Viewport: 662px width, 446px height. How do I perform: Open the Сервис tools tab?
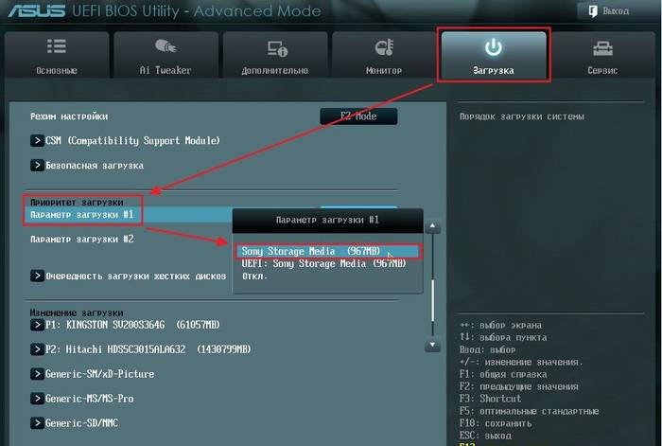[x=603, y=55]
